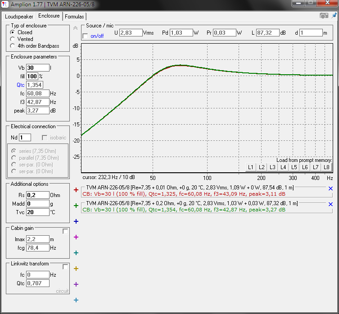Enable the Cabin gain checkbox
339x314 pixels.
65,231
